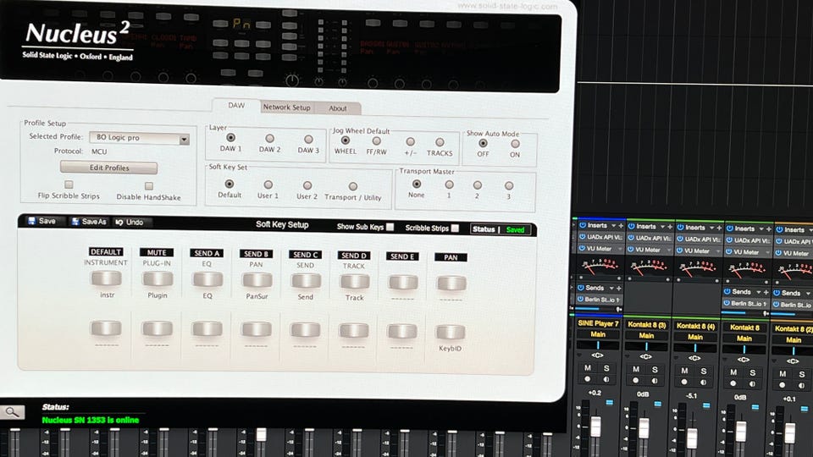Image resolution: width=813 pixels, height=457 pixels.
Task: Record-enable the Kontakt 8 (4) channel
Action: (684, 383)
